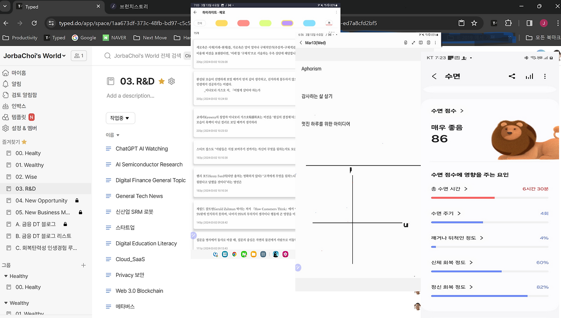Navigate back from the Mar13(Wed) page

[301, 43]
